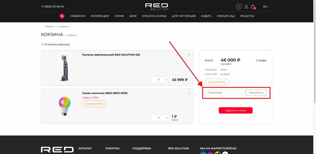This screenshot has width=316, height=154.
Task: Increase the smart bulb quantity with plus
Action: (x=167, y=118)
